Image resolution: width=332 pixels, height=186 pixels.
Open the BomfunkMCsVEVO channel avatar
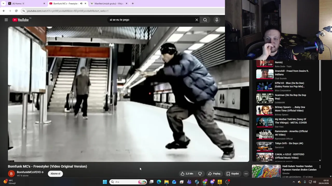click(x=11, y=174)
